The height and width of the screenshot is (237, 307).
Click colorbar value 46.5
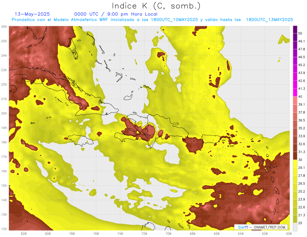pos(302,57)
